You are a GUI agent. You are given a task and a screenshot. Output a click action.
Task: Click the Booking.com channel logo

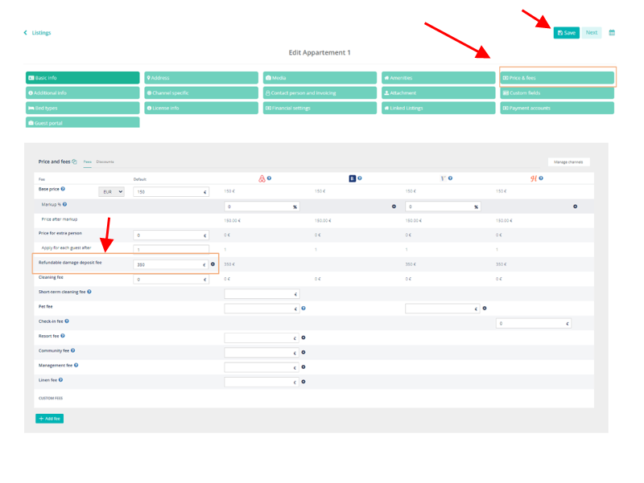coord(352,178)
